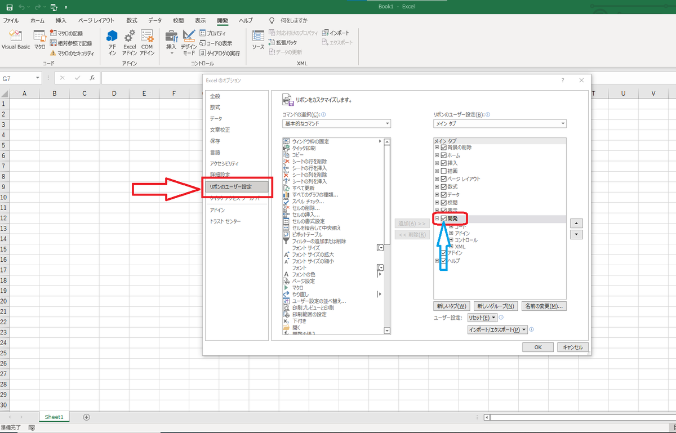The height and width of the screenshot is (433, 676).
Task: Click 拡張パック in XML group
Action: point(282,42)
